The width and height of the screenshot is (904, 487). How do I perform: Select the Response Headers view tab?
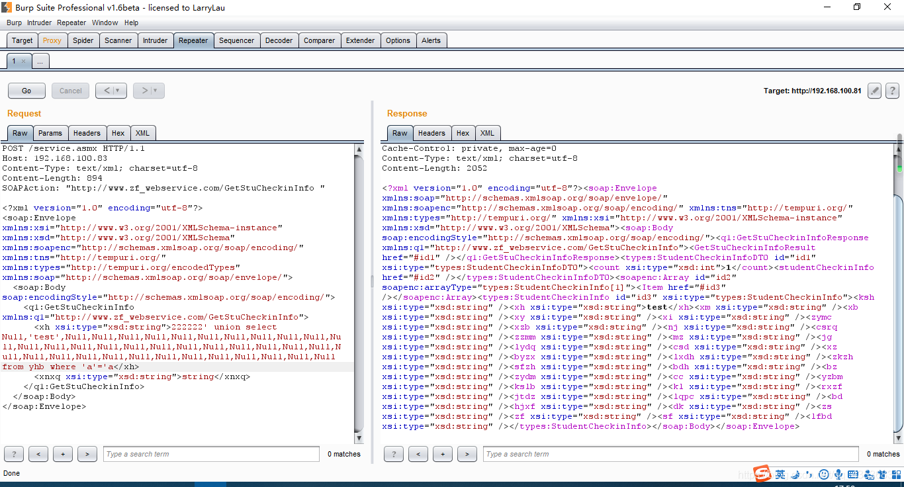click(431, 133)
